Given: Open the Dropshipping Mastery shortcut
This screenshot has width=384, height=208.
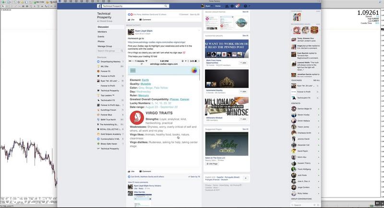Looking at the screenshot, I should [x=110, y=62].
